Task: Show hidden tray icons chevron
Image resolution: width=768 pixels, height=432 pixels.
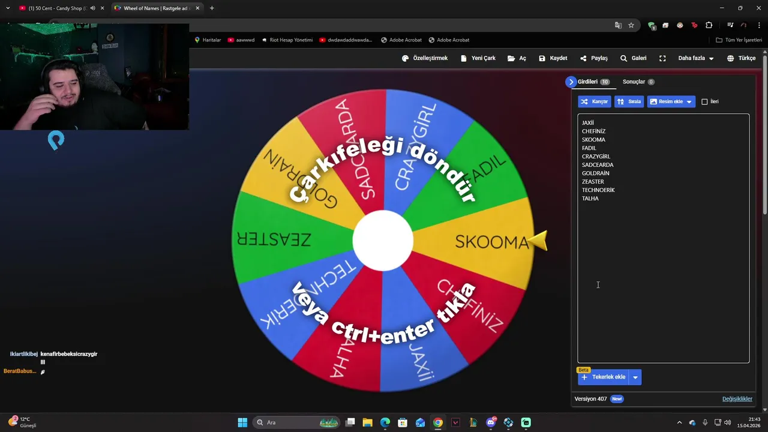Action: pos(679,422)
